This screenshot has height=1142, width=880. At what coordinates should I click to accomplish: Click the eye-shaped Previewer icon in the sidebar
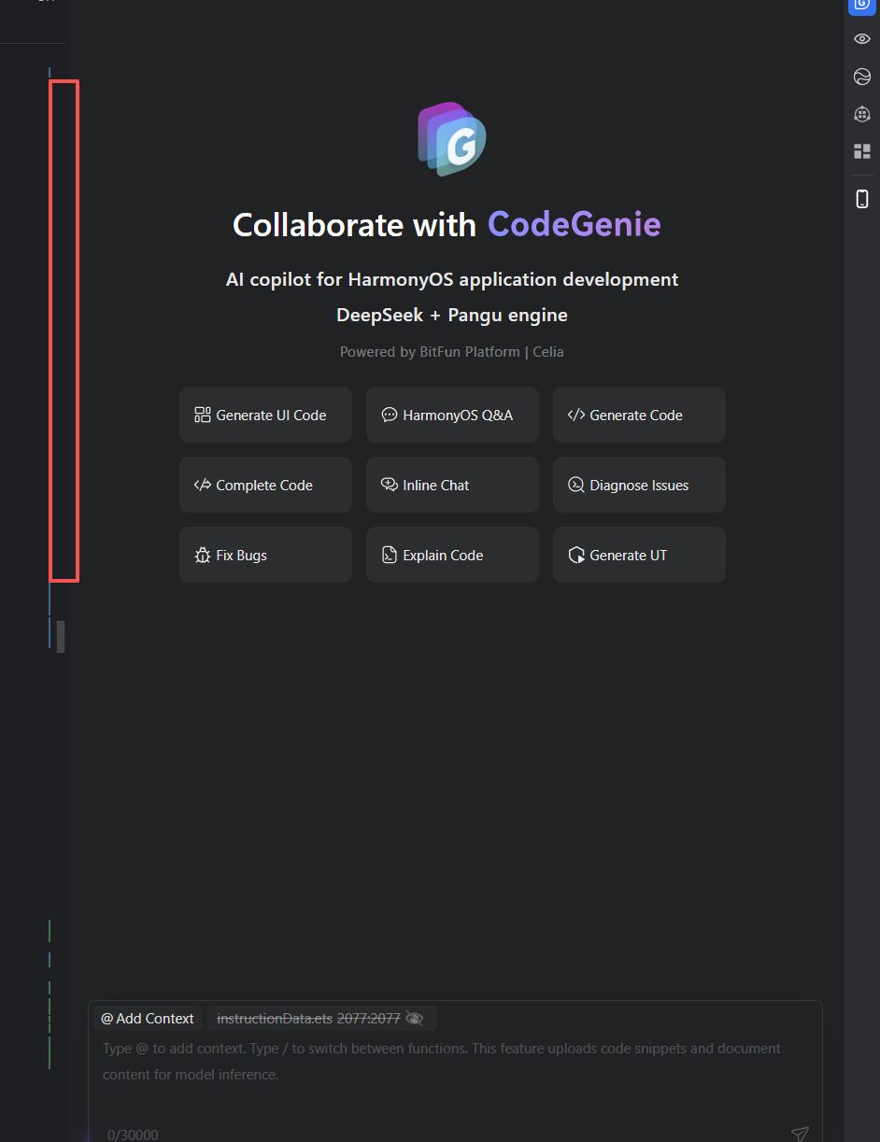(x=862, y=39)
